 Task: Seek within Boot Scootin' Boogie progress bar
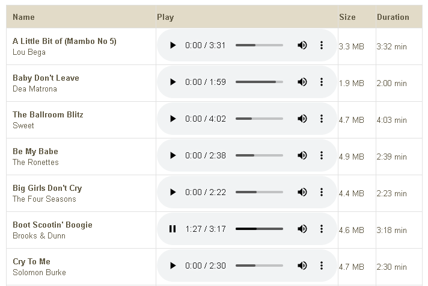pos(259,229)
